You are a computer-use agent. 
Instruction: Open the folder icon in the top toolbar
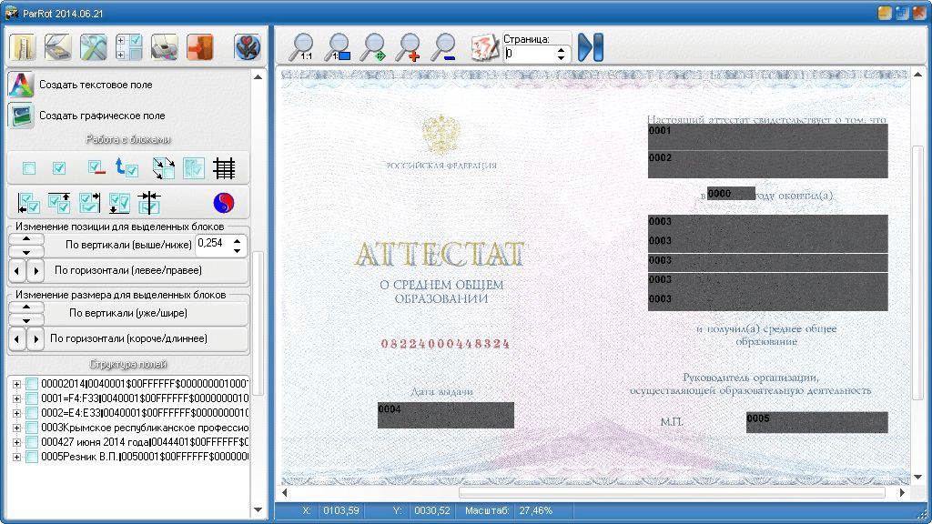[23, 47]
